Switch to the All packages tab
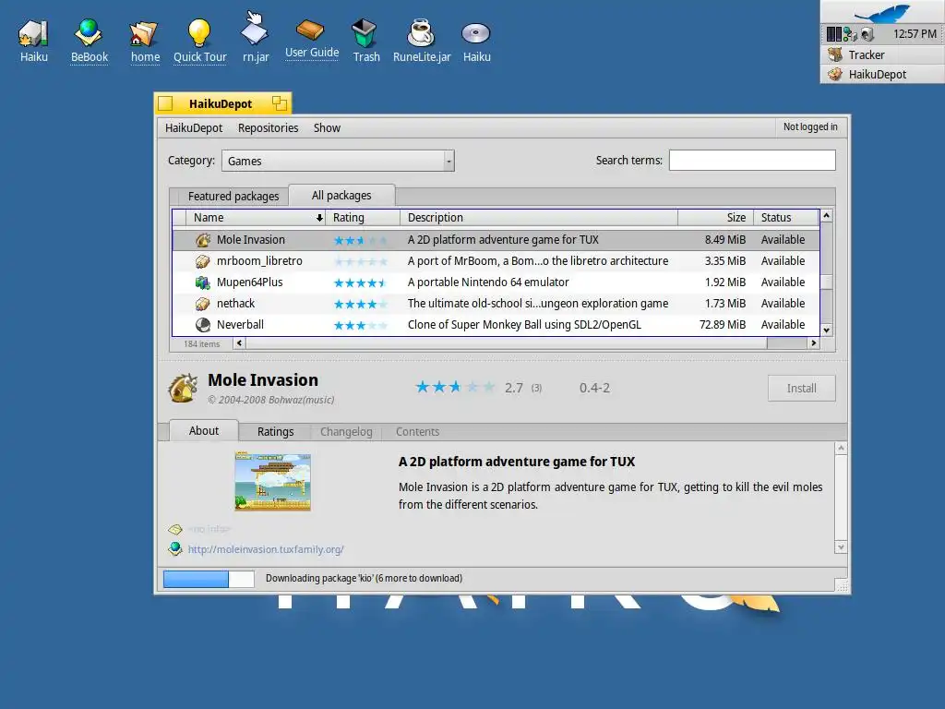The height and width of the screenshot is (709, 945). coord(341,196)
